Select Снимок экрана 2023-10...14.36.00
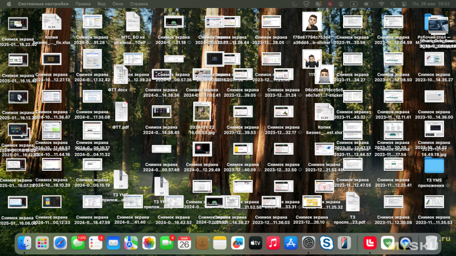This screenshot has height=256, width=456. point(434,97)
